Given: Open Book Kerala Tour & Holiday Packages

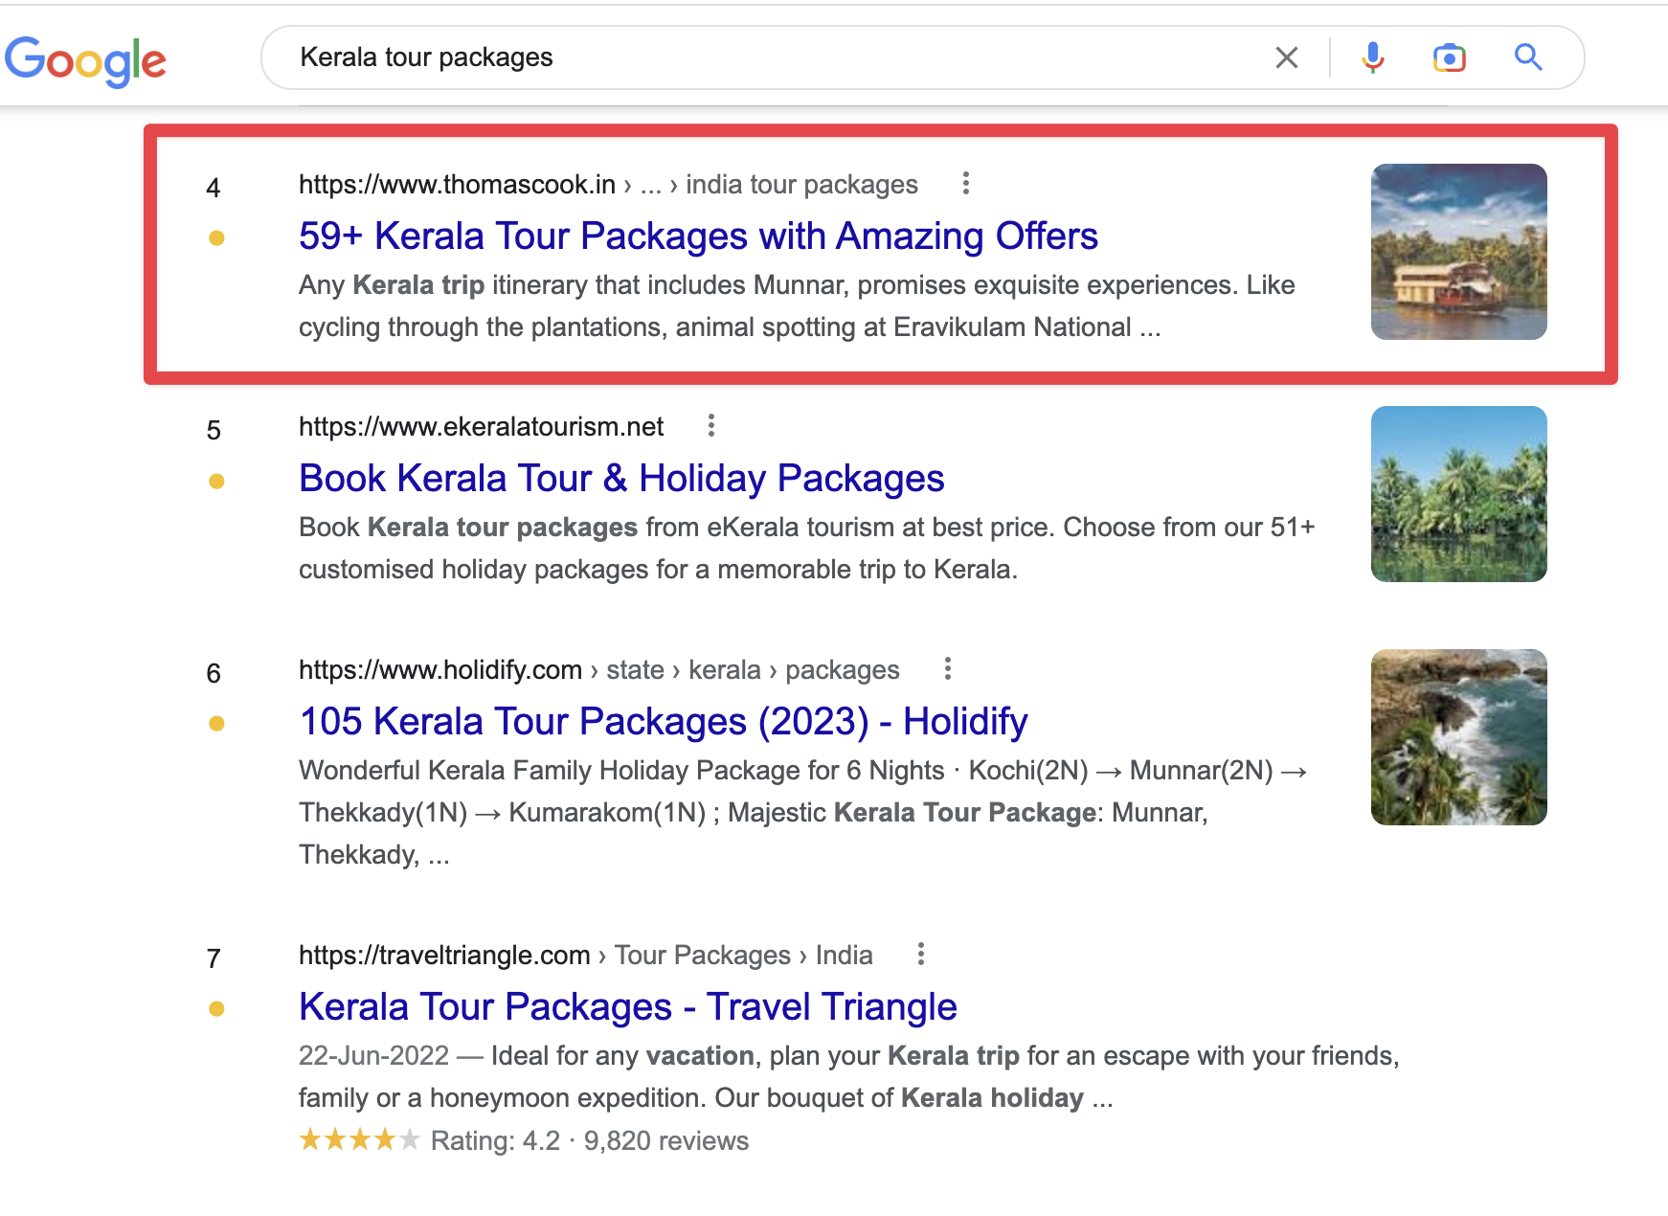Looking at the screenshot, I should (620, 478).
